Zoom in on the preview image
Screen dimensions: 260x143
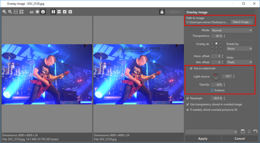4,12
